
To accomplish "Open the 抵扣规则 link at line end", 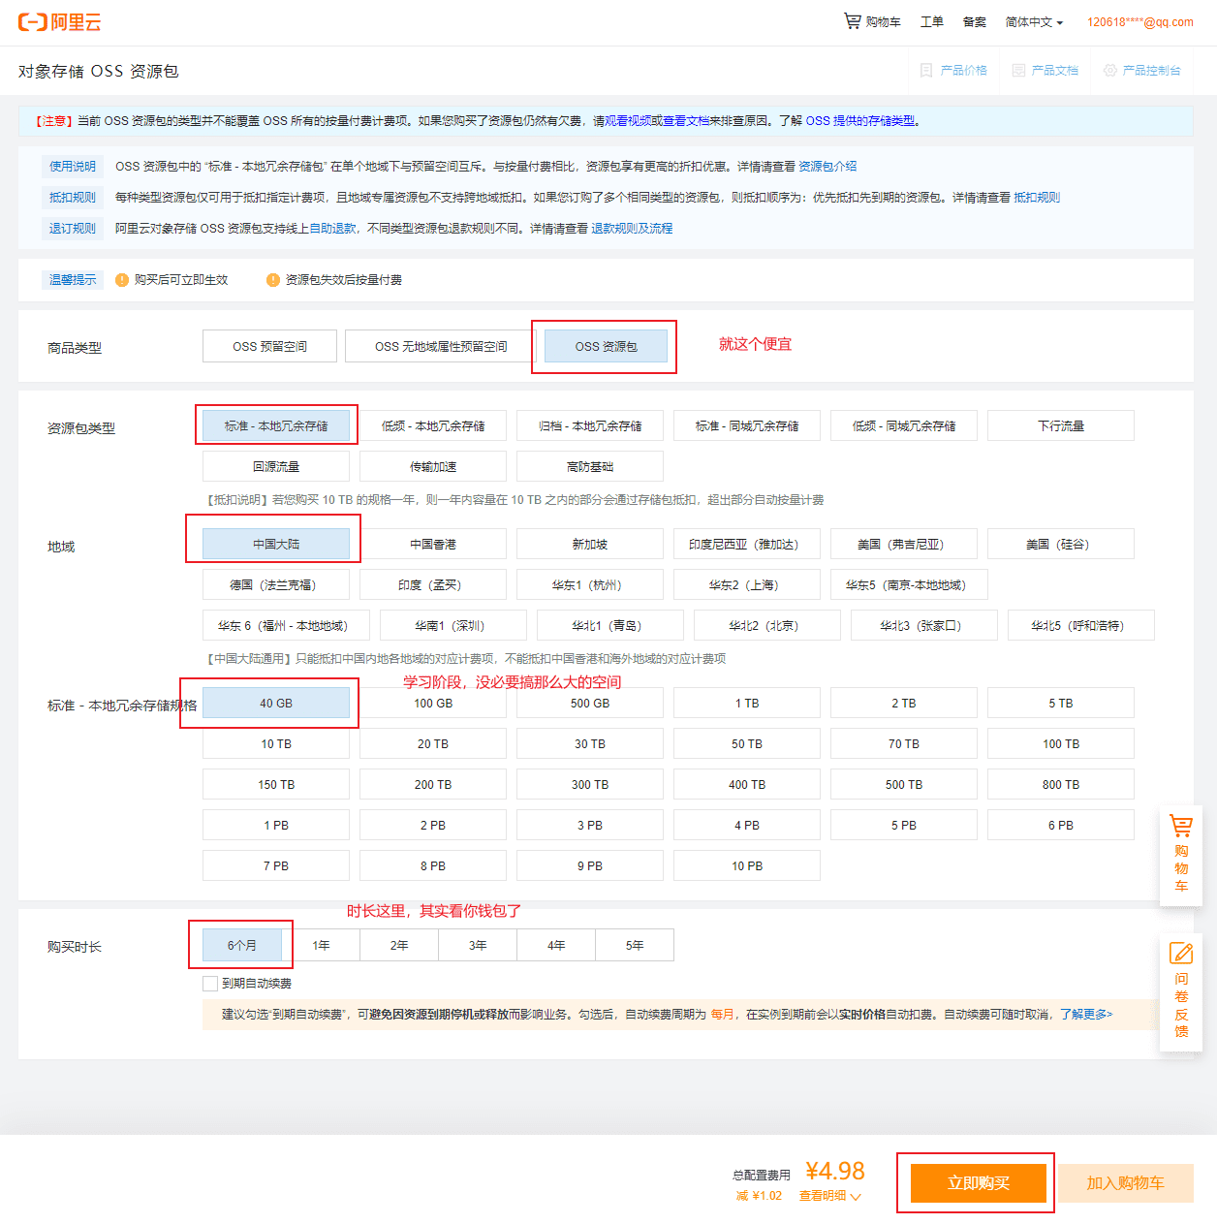I will [1037, 198].
